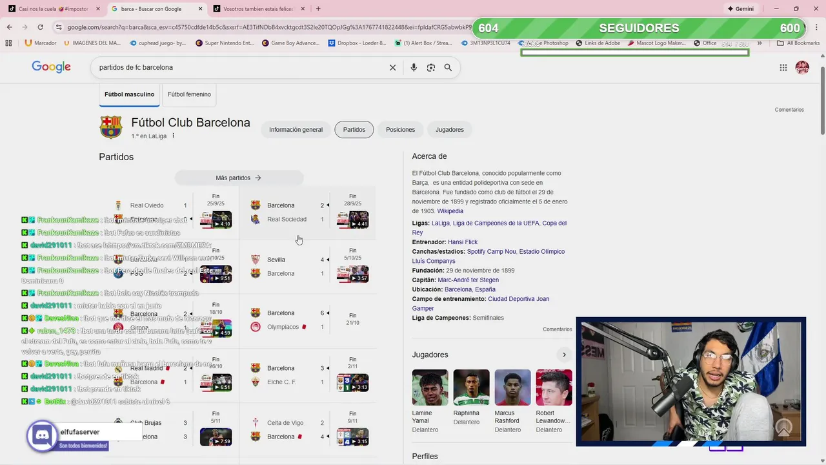Click the Comentarios link near page top

pyautogui.click(x=789, y=110)
